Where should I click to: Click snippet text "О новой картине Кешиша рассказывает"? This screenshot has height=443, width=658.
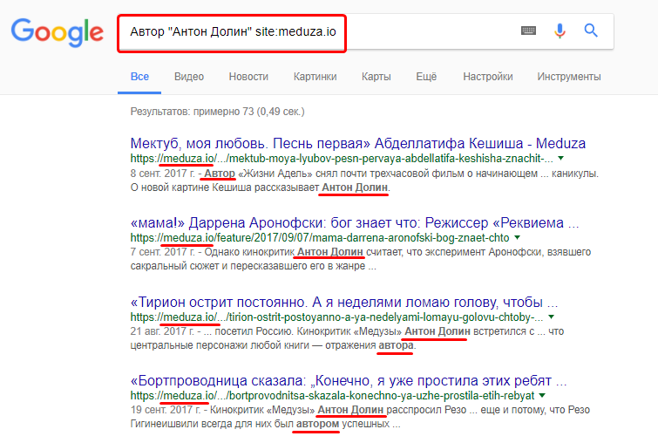(225, 187)
